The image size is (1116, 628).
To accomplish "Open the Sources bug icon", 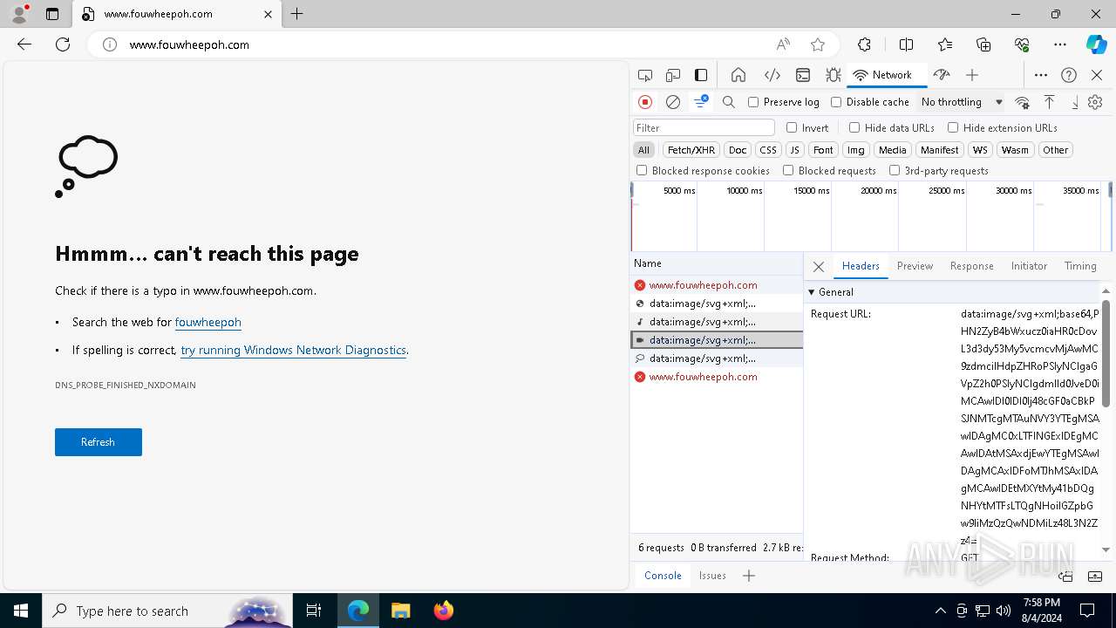I will [834, 75].
